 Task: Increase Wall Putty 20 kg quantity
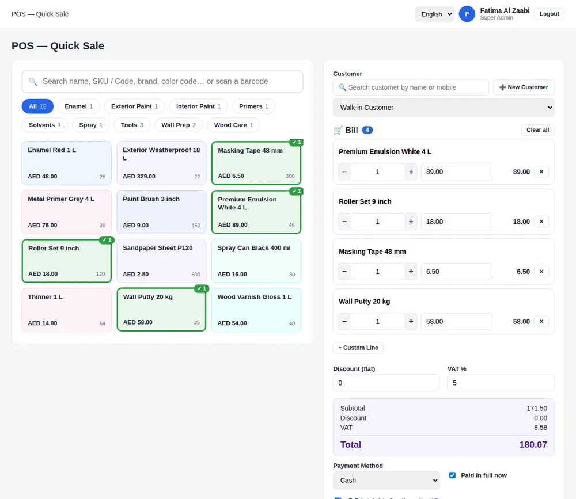(x=411, y=321)
